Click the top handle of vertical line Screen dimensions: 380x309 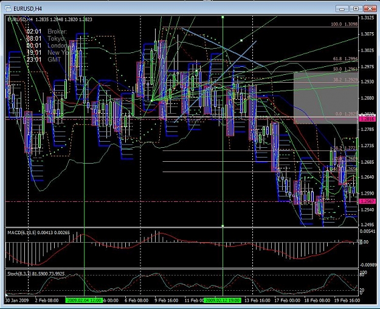[223, 17]
